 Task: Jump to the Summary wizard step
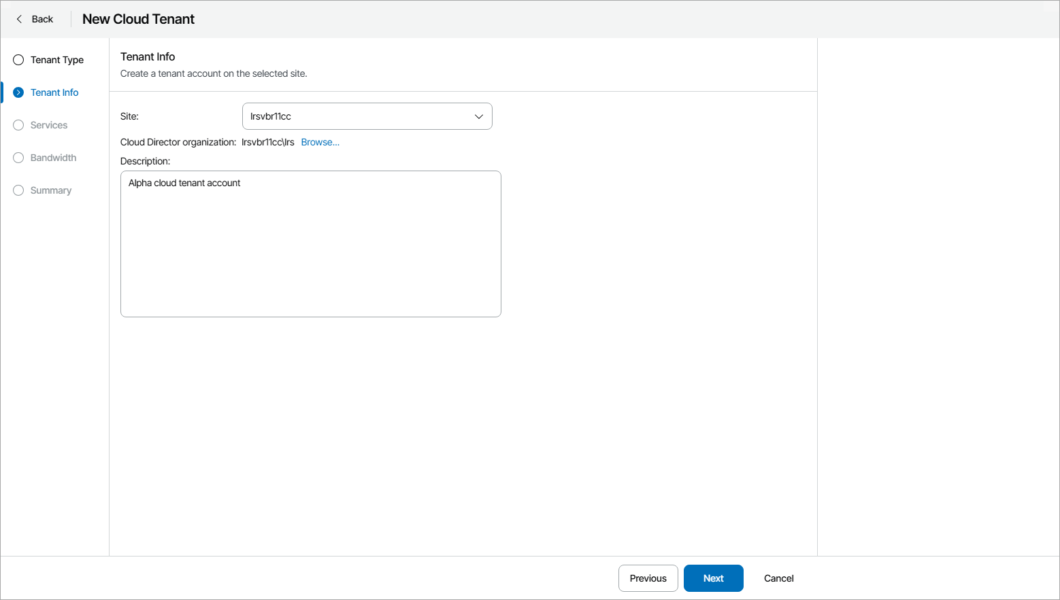51,190
